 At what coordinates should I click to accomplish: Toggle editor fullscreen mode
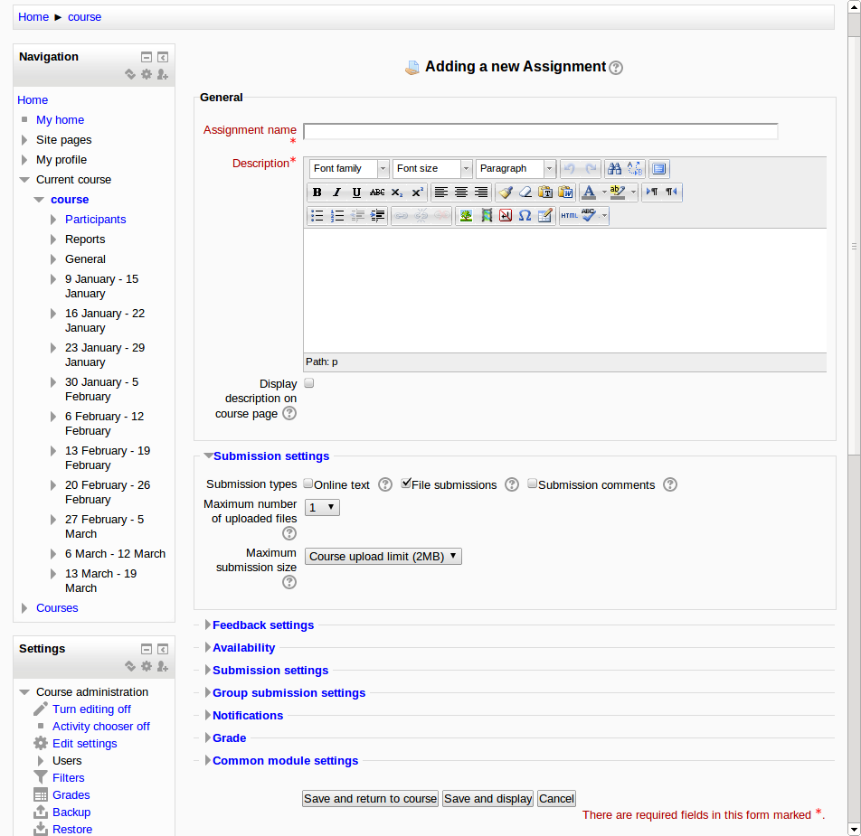tap(659, 168)
